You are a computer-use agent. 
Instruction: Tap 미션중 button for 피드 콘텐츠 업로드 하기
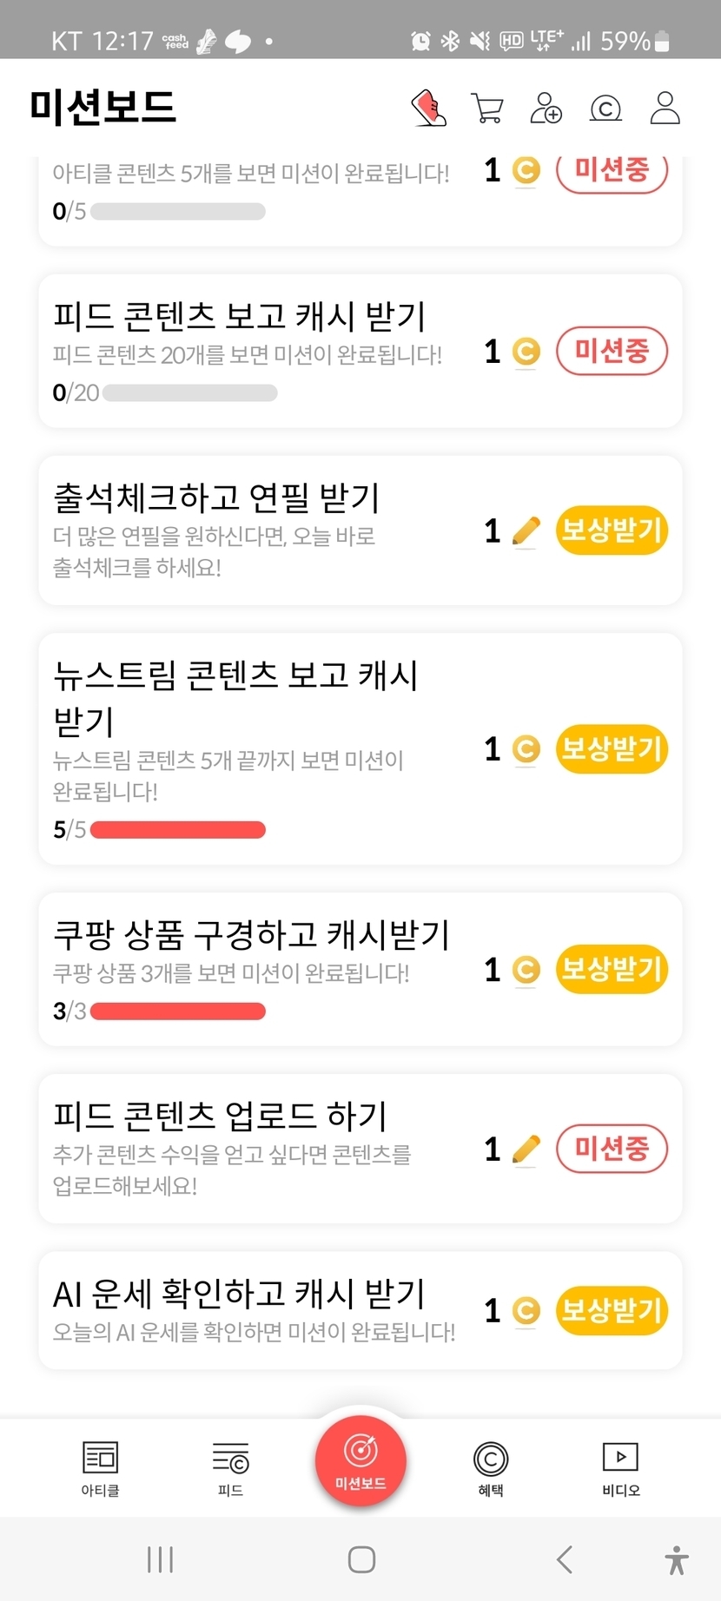(612, 1149)
